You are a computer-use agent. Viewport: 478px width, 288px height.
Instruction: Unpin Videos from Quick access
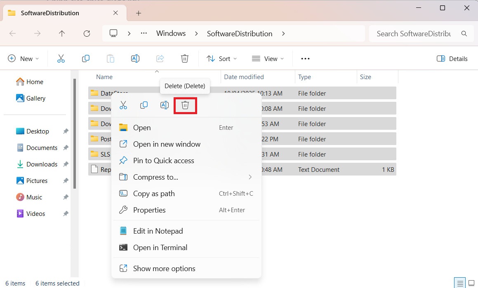pos(66,213)
